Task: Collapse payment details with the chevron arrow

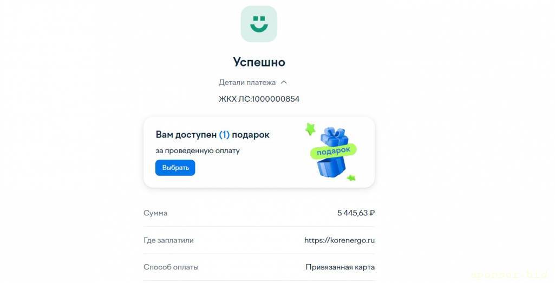Action: point(284,82)
